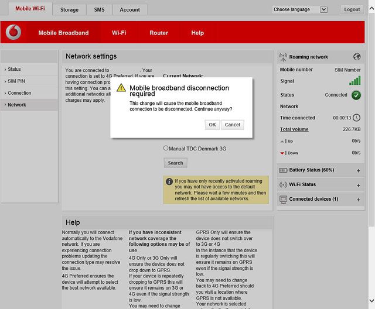Click the info icon in the yellow notice
The width and height of the screenshot is (375, 309).
pos(169,181)
